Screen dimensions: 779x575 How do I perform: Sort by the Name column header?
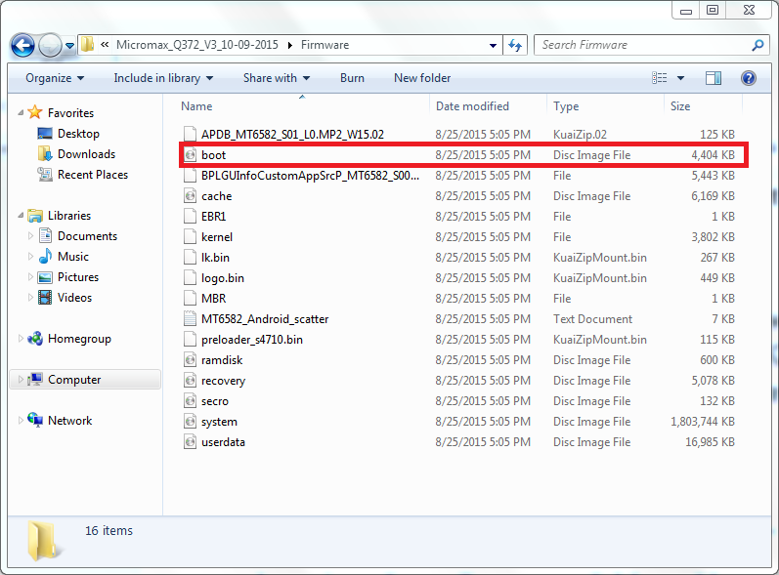(196, 106)
